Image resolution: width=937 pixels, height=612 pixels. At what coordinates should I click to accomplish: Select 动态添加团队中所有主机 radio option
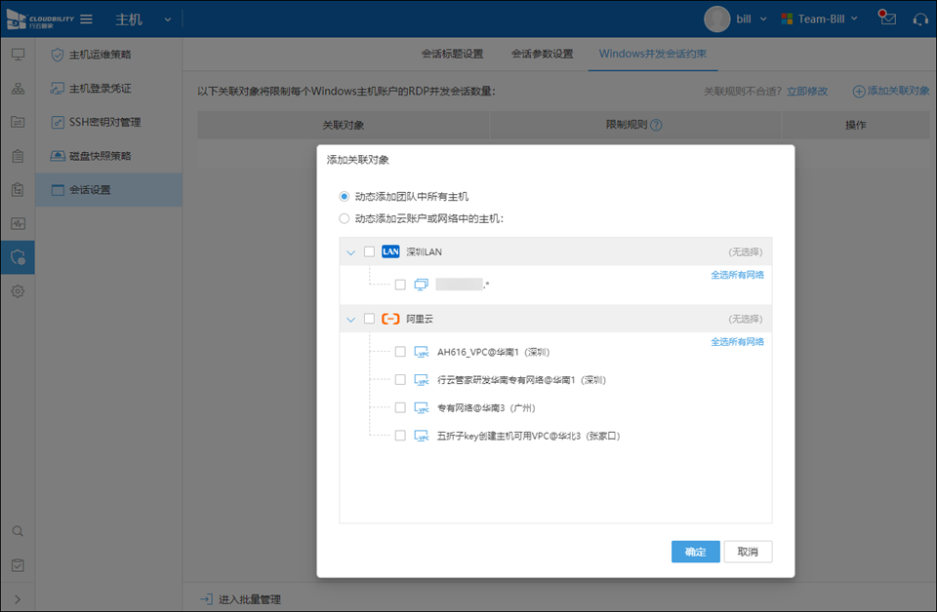[x=344, y=196]
